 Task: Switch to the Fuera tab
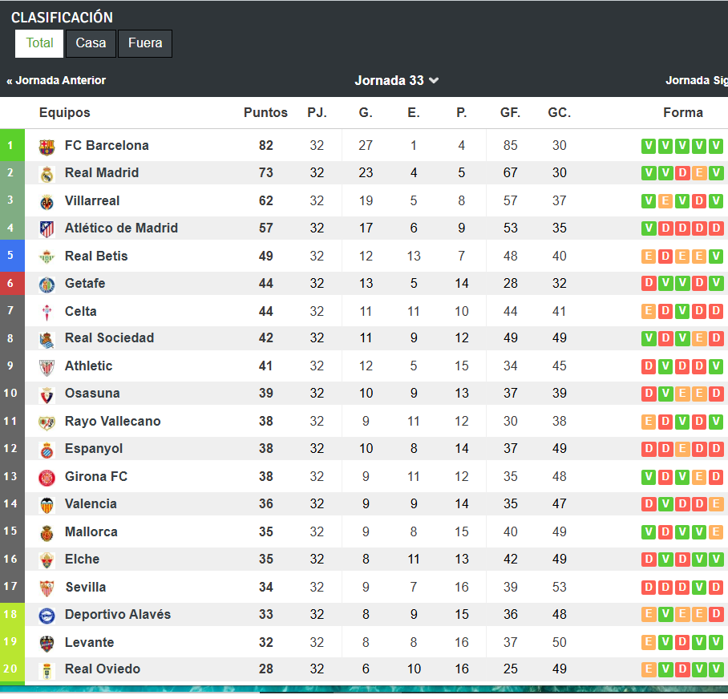(145, 43)
